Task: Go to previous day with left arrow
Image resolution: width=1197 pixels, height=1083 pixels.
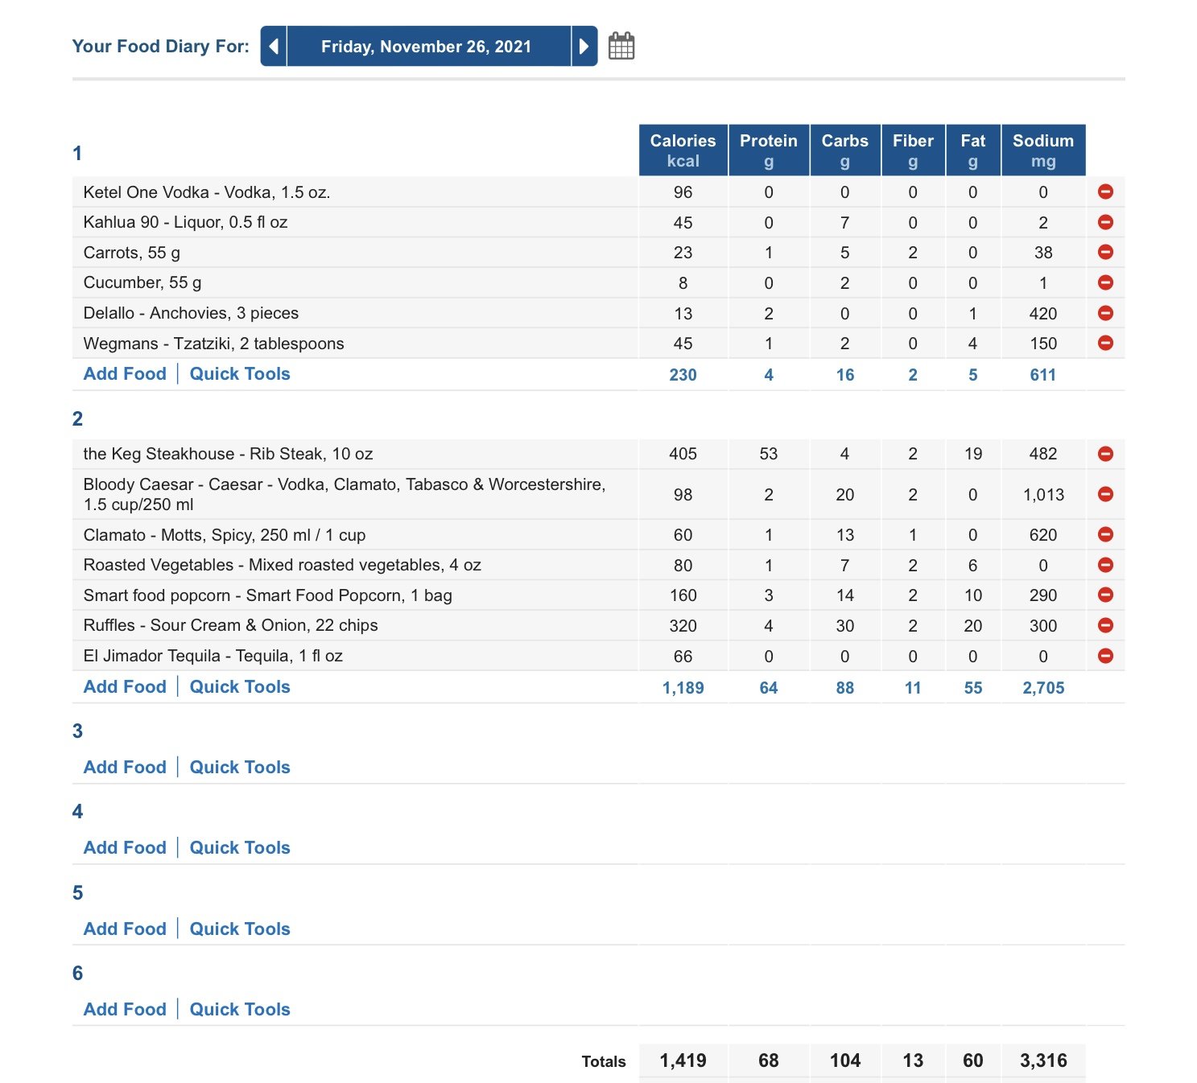Action: tap(274, 46)
